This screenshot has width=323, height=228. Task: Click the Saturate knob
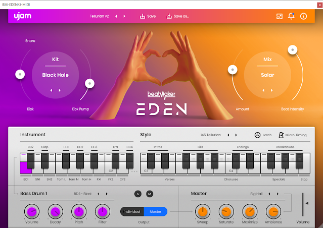(226, 211)
